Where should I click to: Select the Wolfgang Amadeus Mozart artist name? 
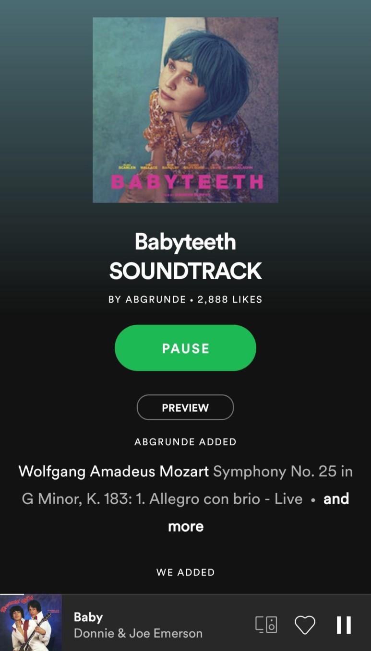pos(114,471)
